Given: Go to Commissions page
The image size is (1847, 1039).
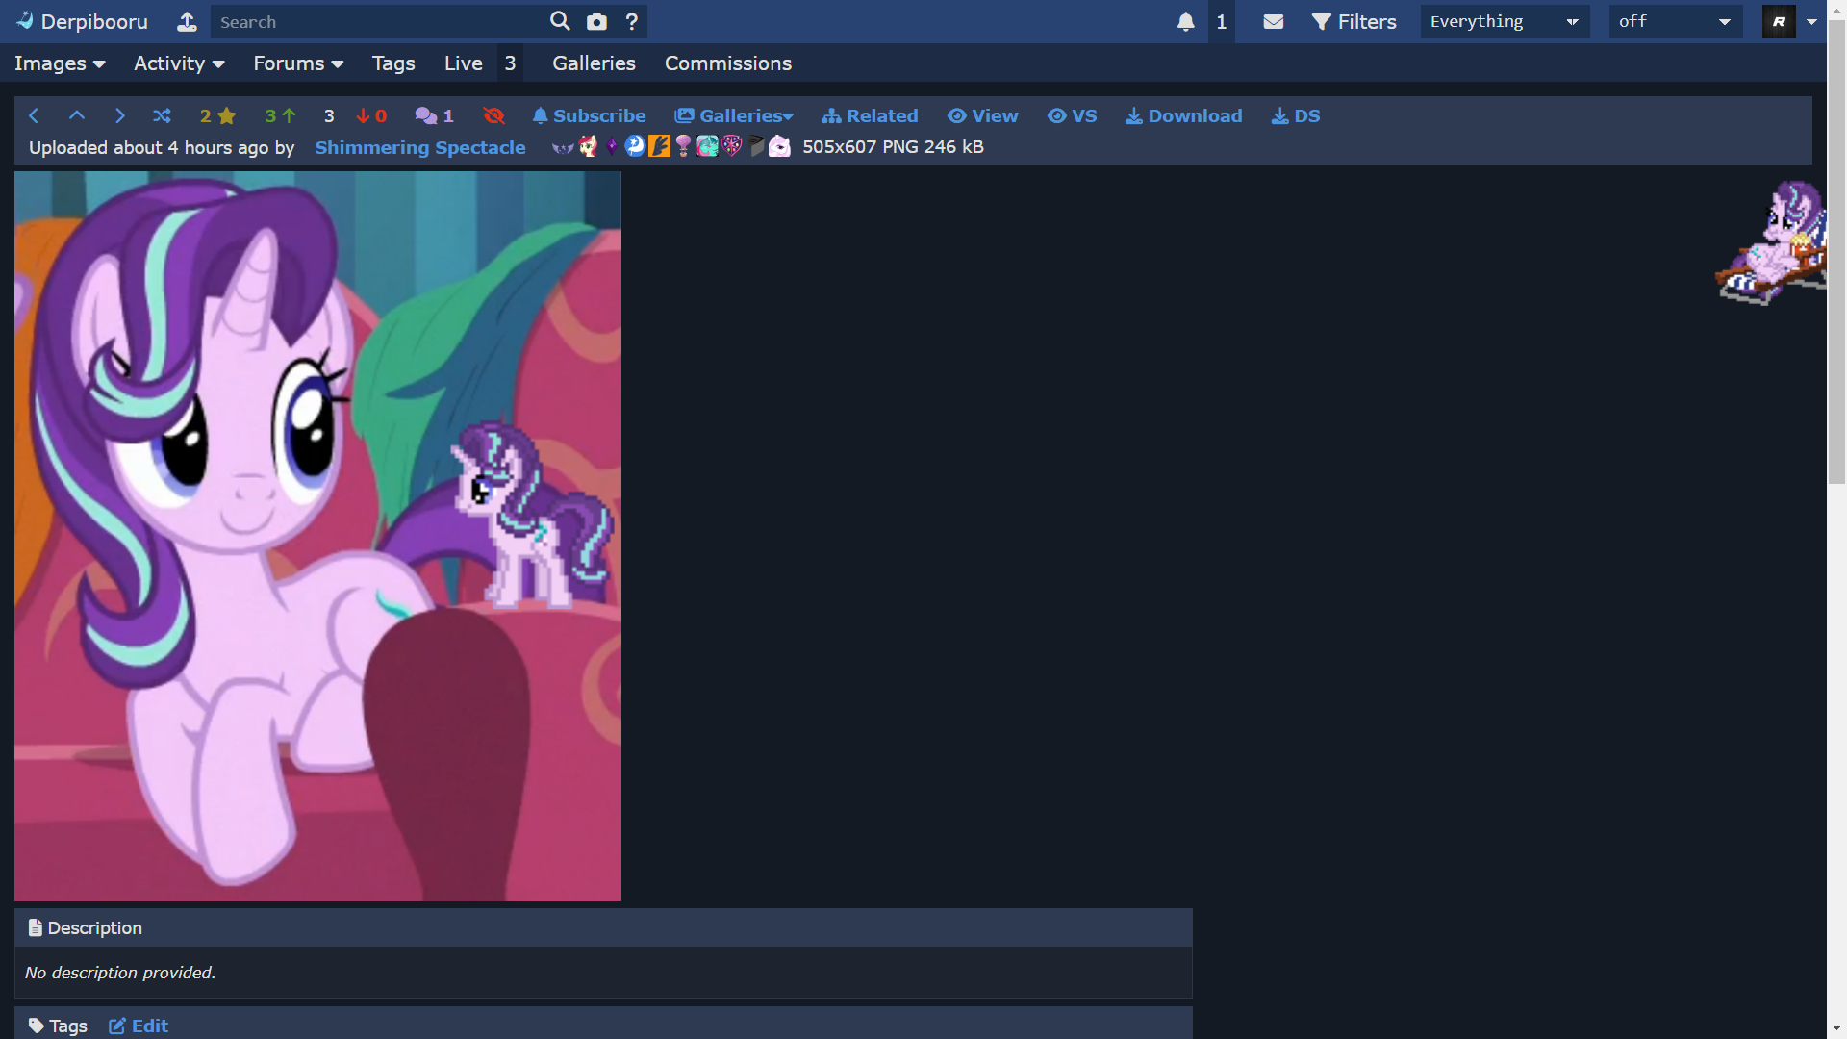Looking at the screenshot, I should pyautogui.click(x=727, y=63).
